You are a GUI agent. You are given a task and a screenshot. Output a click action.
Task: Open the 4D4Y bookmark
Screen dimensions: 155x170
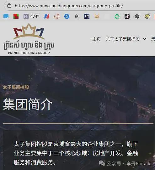coord(31,16)
